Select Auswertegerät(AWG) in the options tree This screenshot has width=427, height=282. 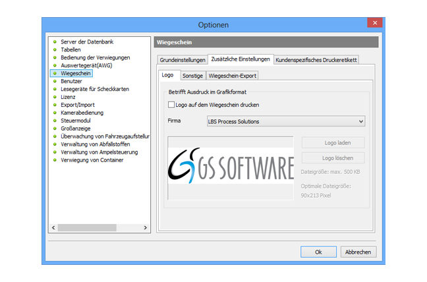pyautogui.click(x=86, y=65)
